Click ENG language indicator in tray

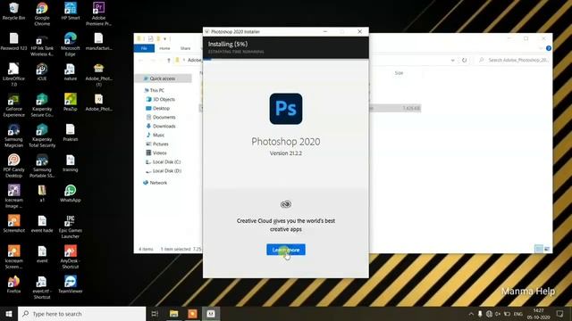[x=518, y=314]
